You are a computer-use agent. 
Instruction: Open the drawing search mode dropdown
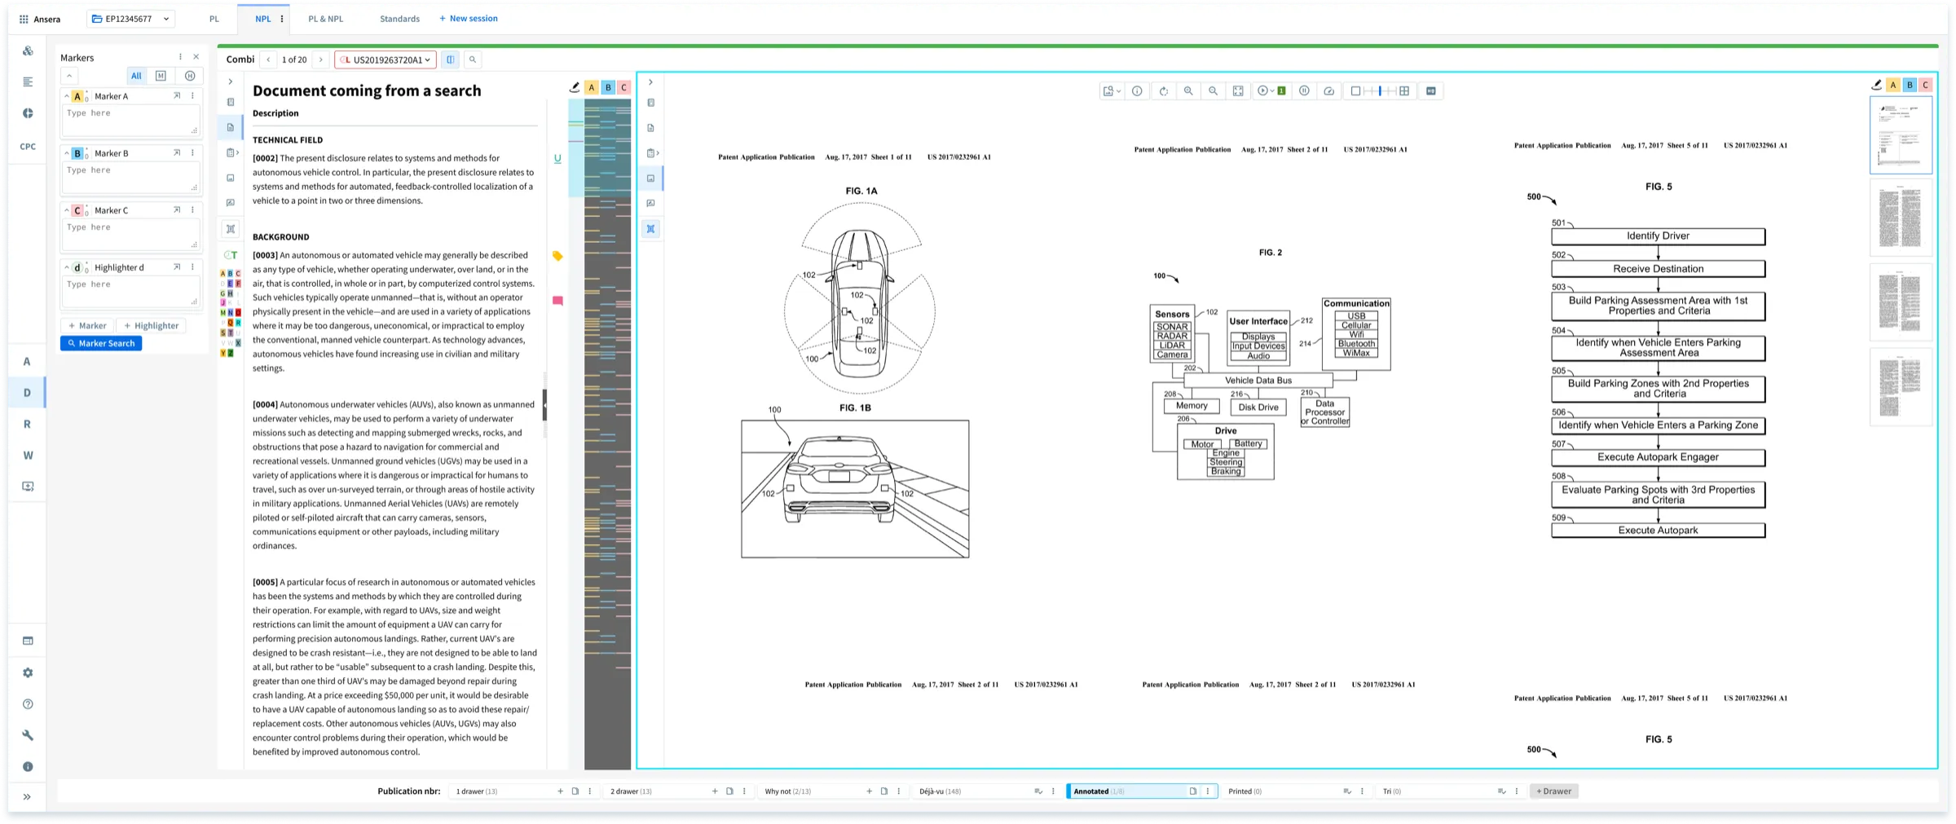point(1112,91)
